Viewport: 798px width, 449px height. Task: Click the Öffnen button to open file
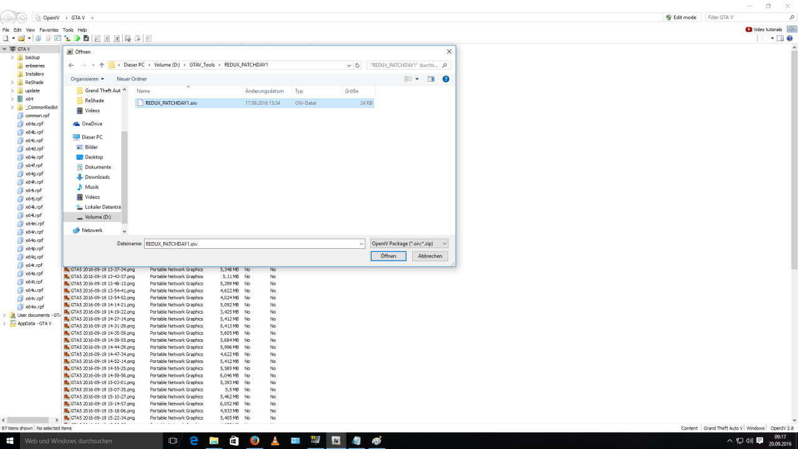pos(388,256)
